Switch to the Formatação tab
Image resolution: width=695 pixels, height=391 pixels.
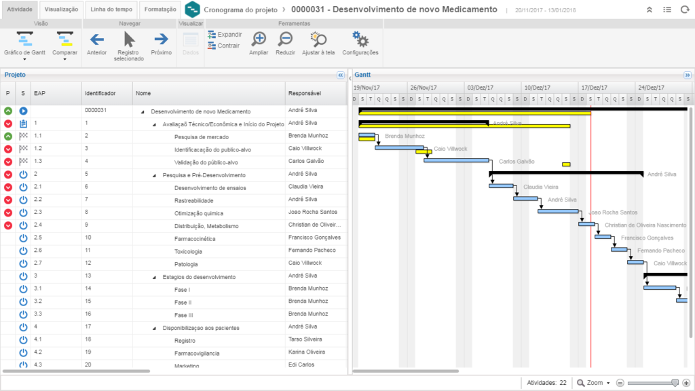160,10
